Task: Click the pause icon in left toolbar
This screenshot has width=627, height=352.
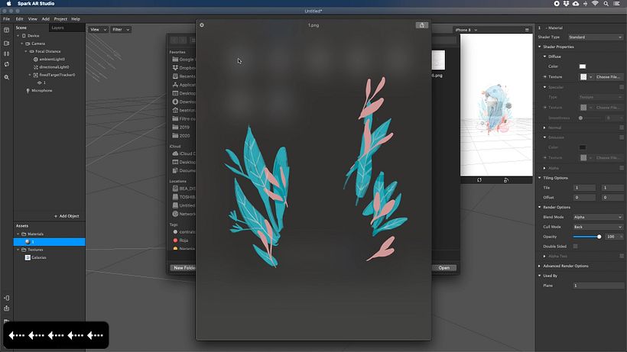Action: point(6,53)
